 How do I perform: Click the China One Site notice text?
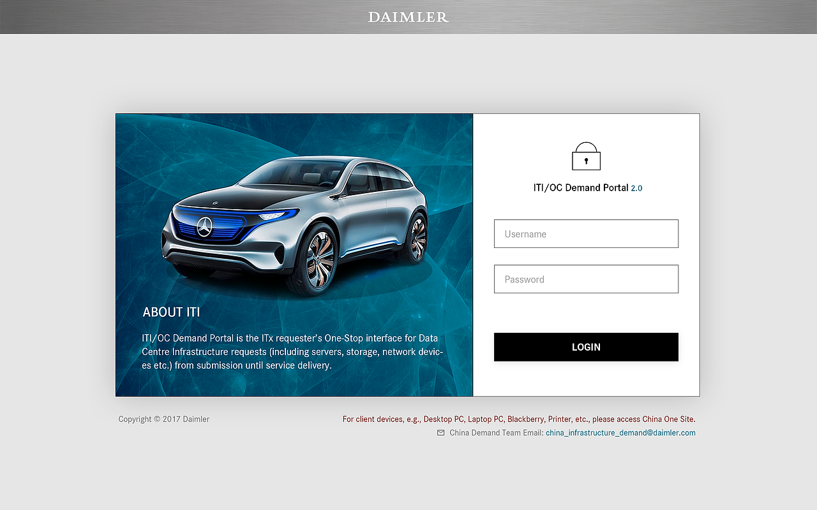click(519, 419)
